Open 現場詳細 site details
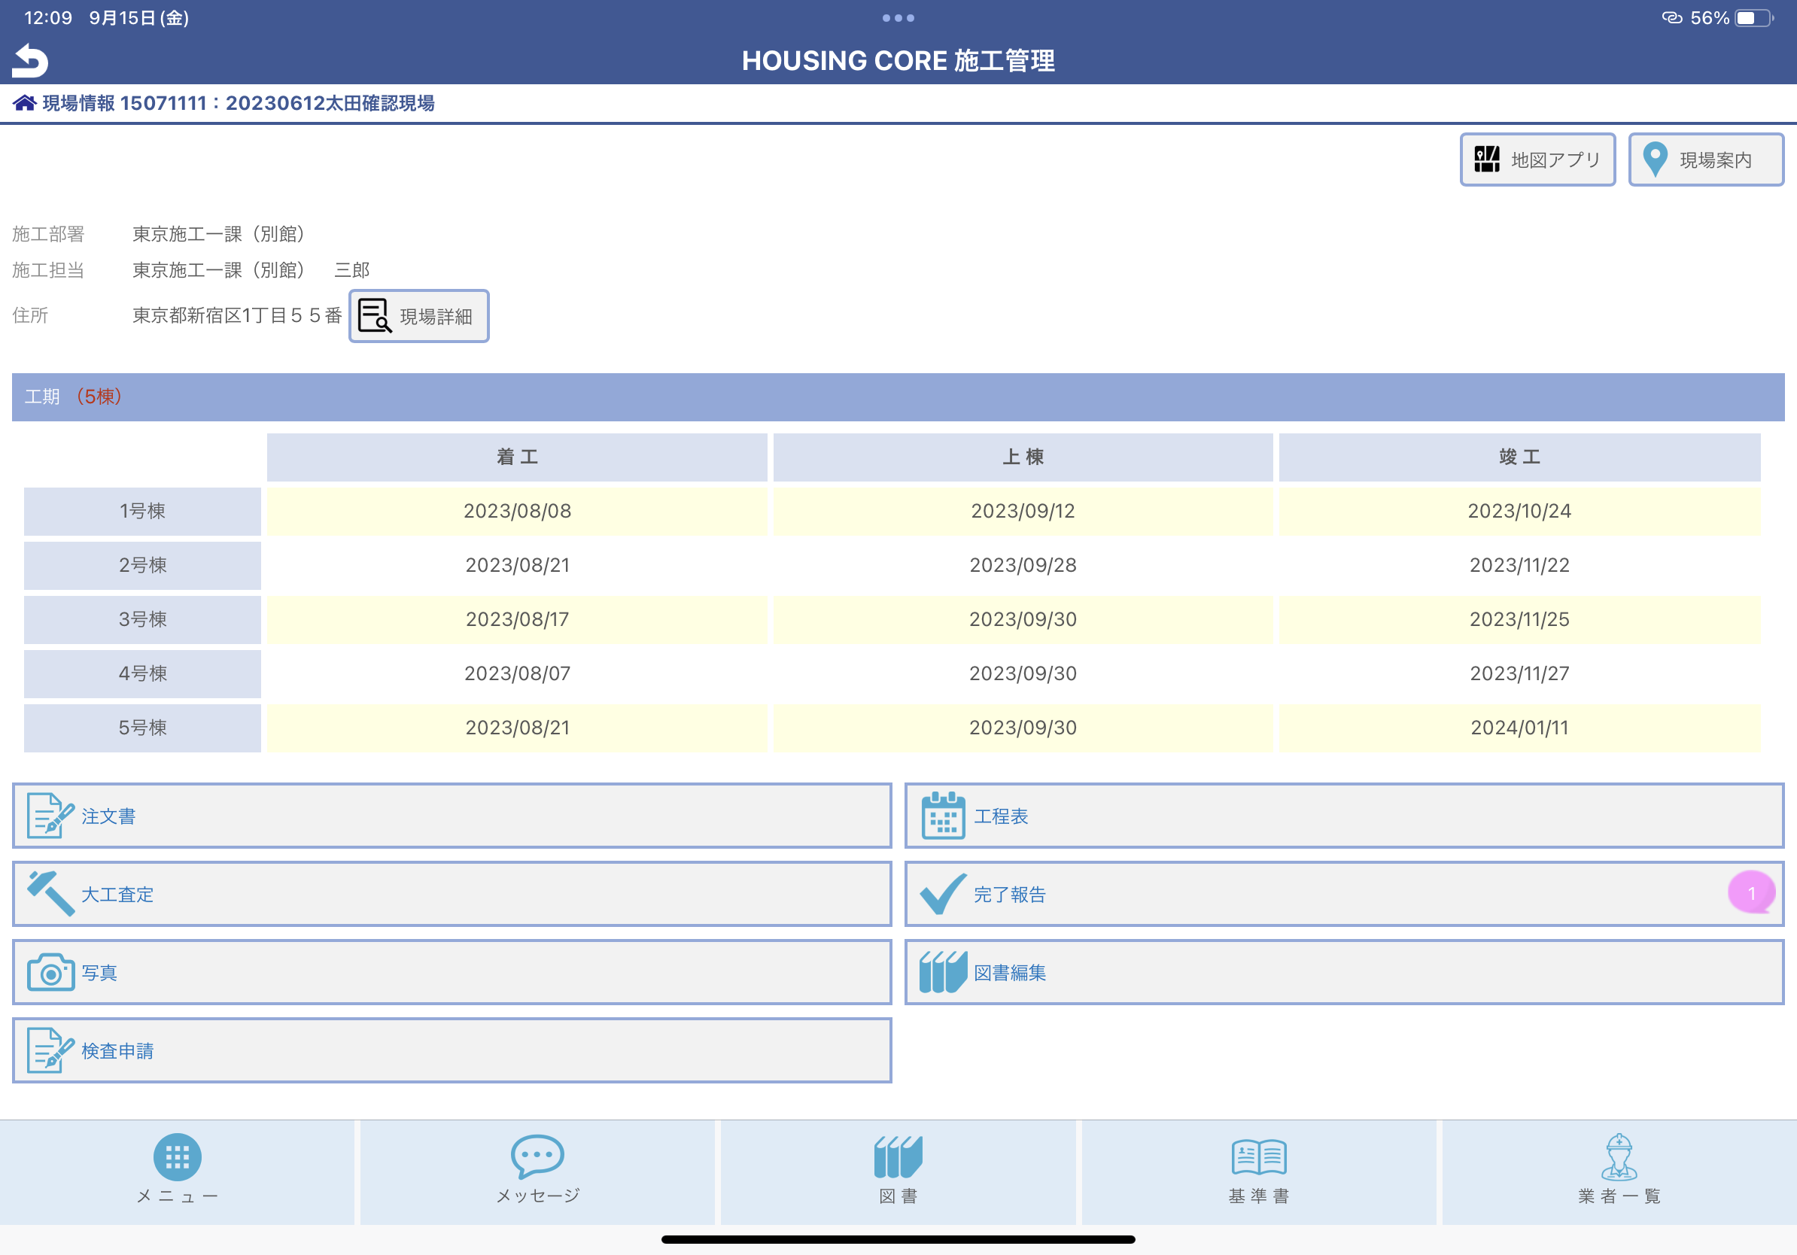The height and width of the screenshot is (1255, 1797). click(x=418, y=316)
